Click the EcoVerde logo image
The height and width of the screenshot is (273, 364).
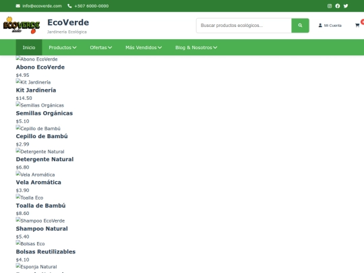point(22,26)
